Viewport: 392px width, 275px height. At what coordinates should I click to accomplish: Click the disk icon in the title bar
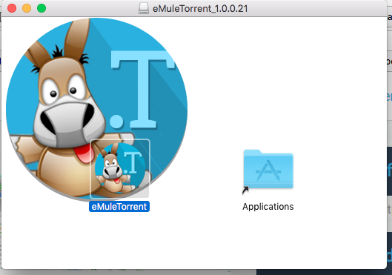tap(144, 8)
